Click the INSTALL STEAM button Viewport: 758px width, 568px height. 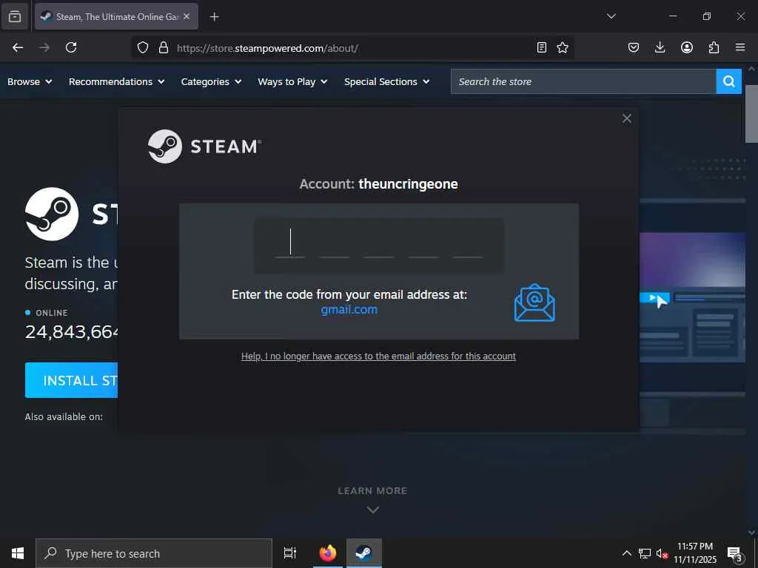tap(72, 380)
